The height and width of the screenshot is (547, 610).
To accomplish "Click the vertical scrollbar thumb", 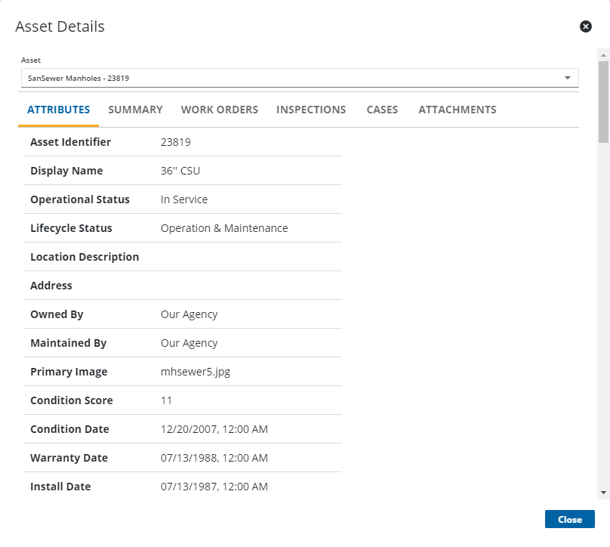I will 603,102.
